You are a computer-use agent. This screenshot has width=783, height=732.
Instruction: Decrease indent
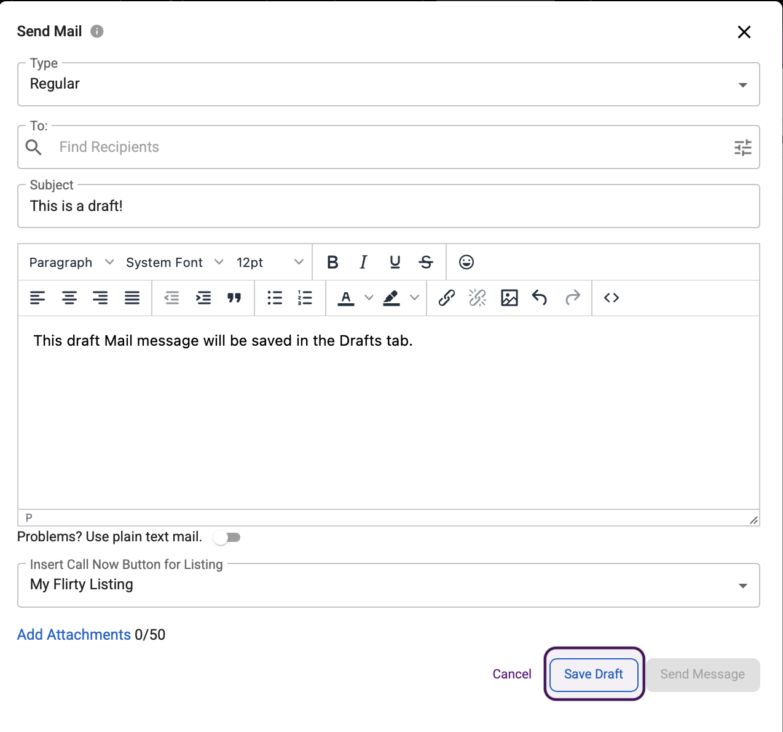pos(172,298)
